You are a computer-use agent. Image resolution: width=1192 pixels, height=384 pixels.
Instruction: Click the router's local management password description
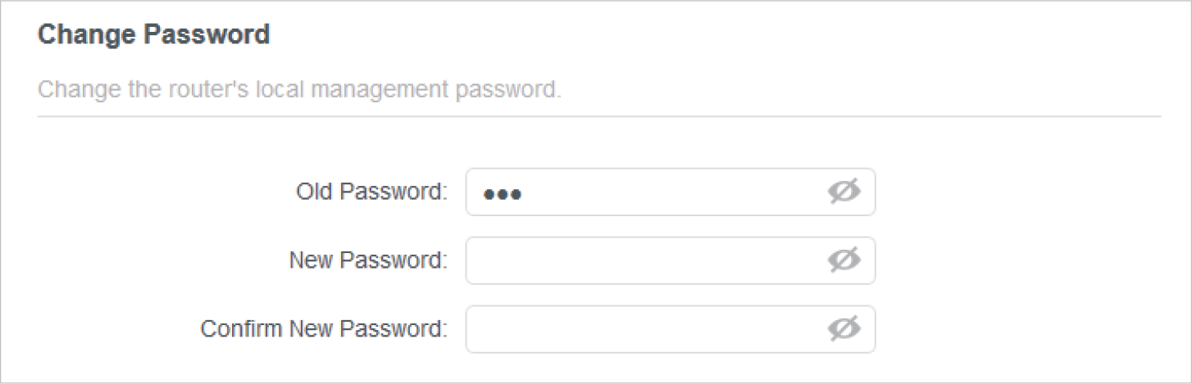pyautogui.click(x=299, y=88)
